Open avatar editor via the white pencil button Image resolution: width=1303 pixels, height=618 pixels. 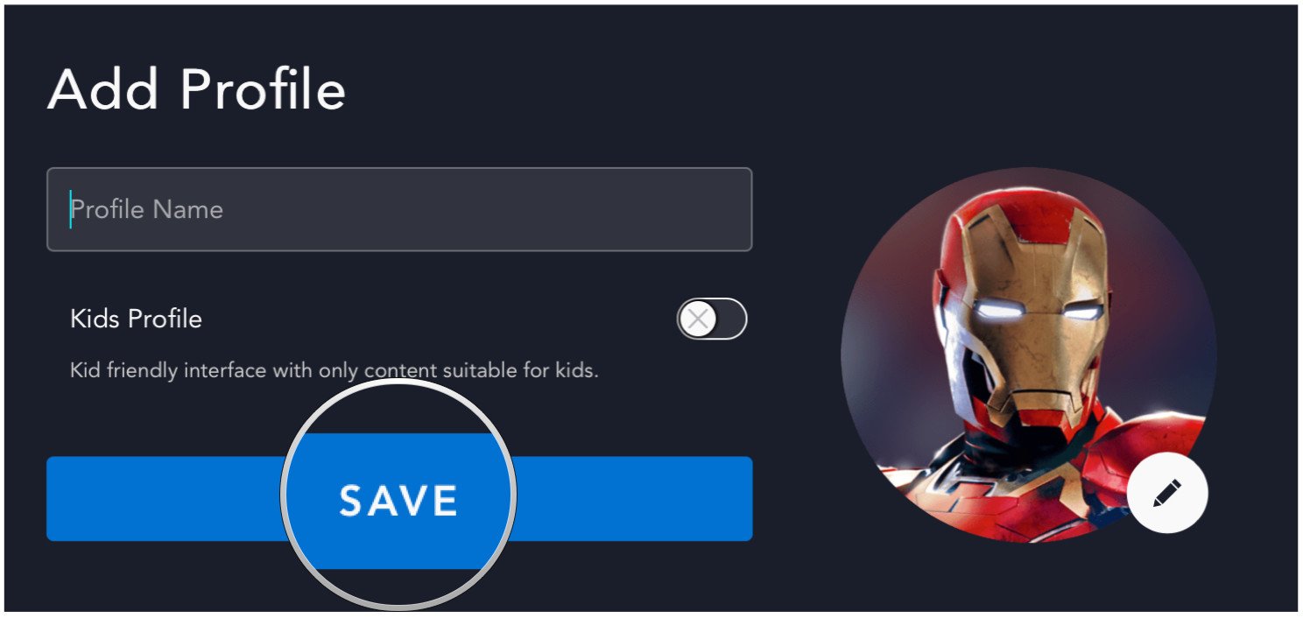tap(1167, 493)
